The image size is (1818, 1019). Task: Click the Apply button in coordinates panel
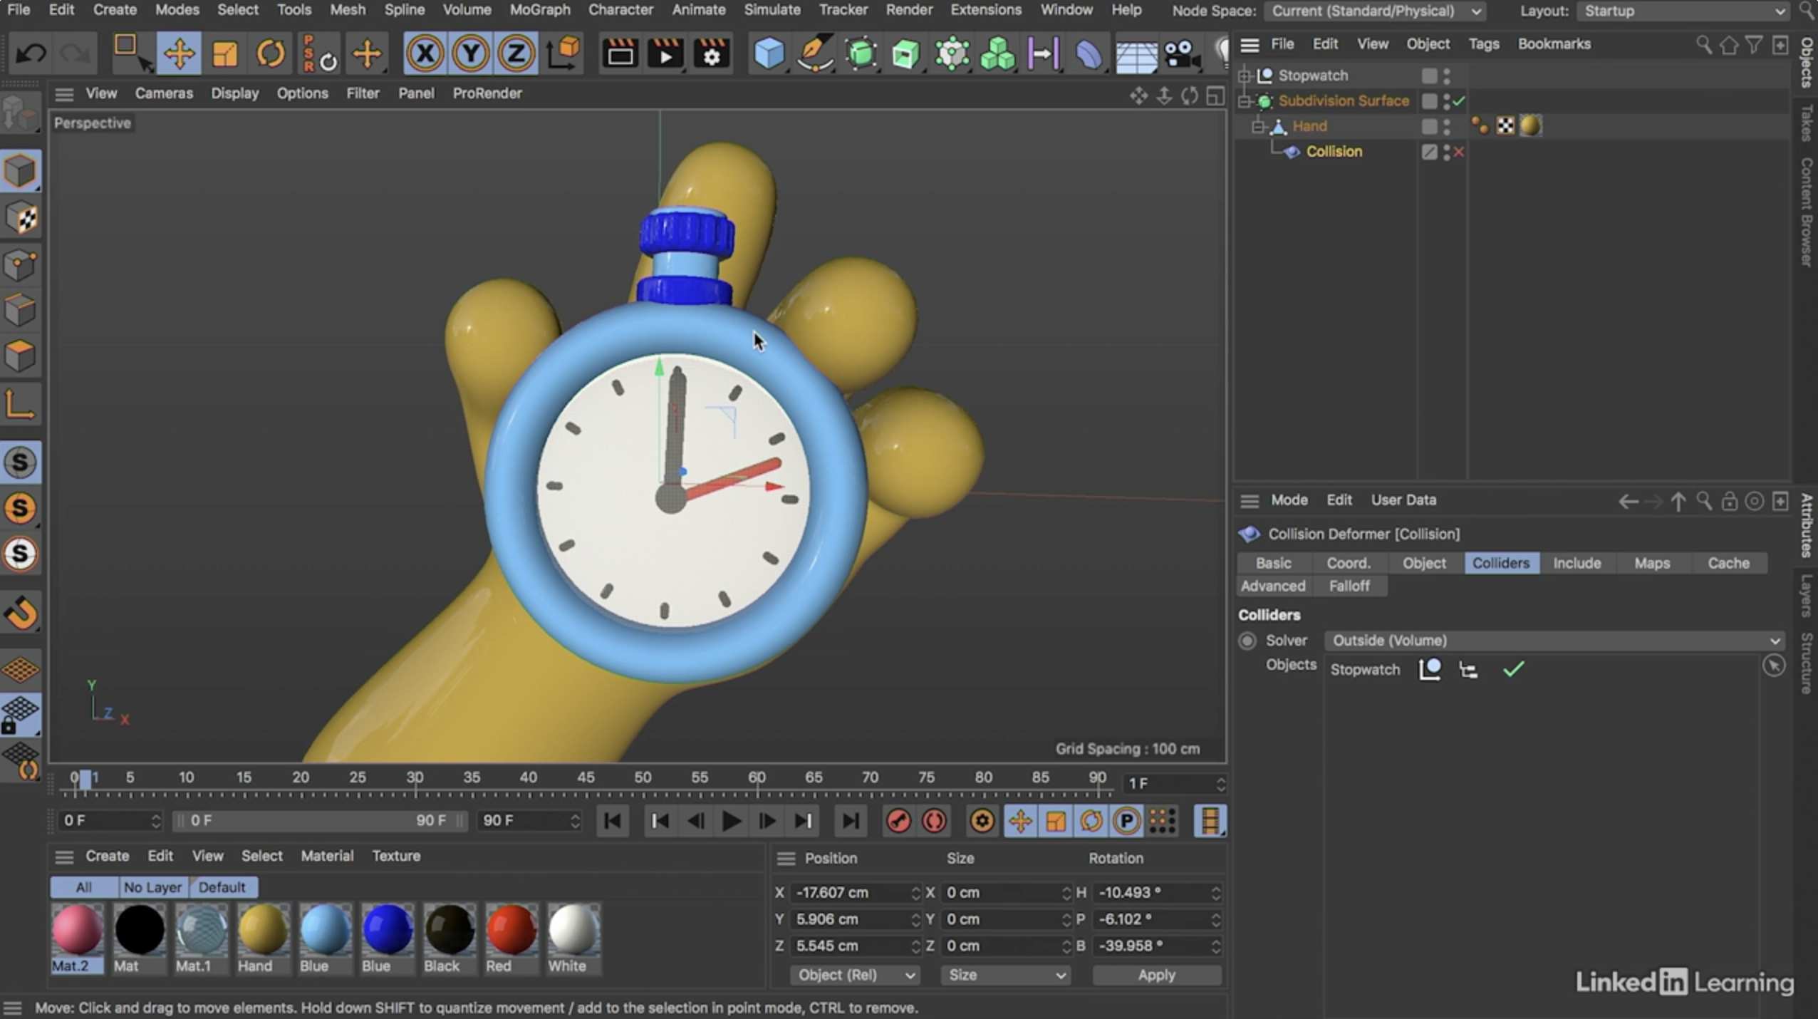pyautogui.click(x=1155, y=975)
